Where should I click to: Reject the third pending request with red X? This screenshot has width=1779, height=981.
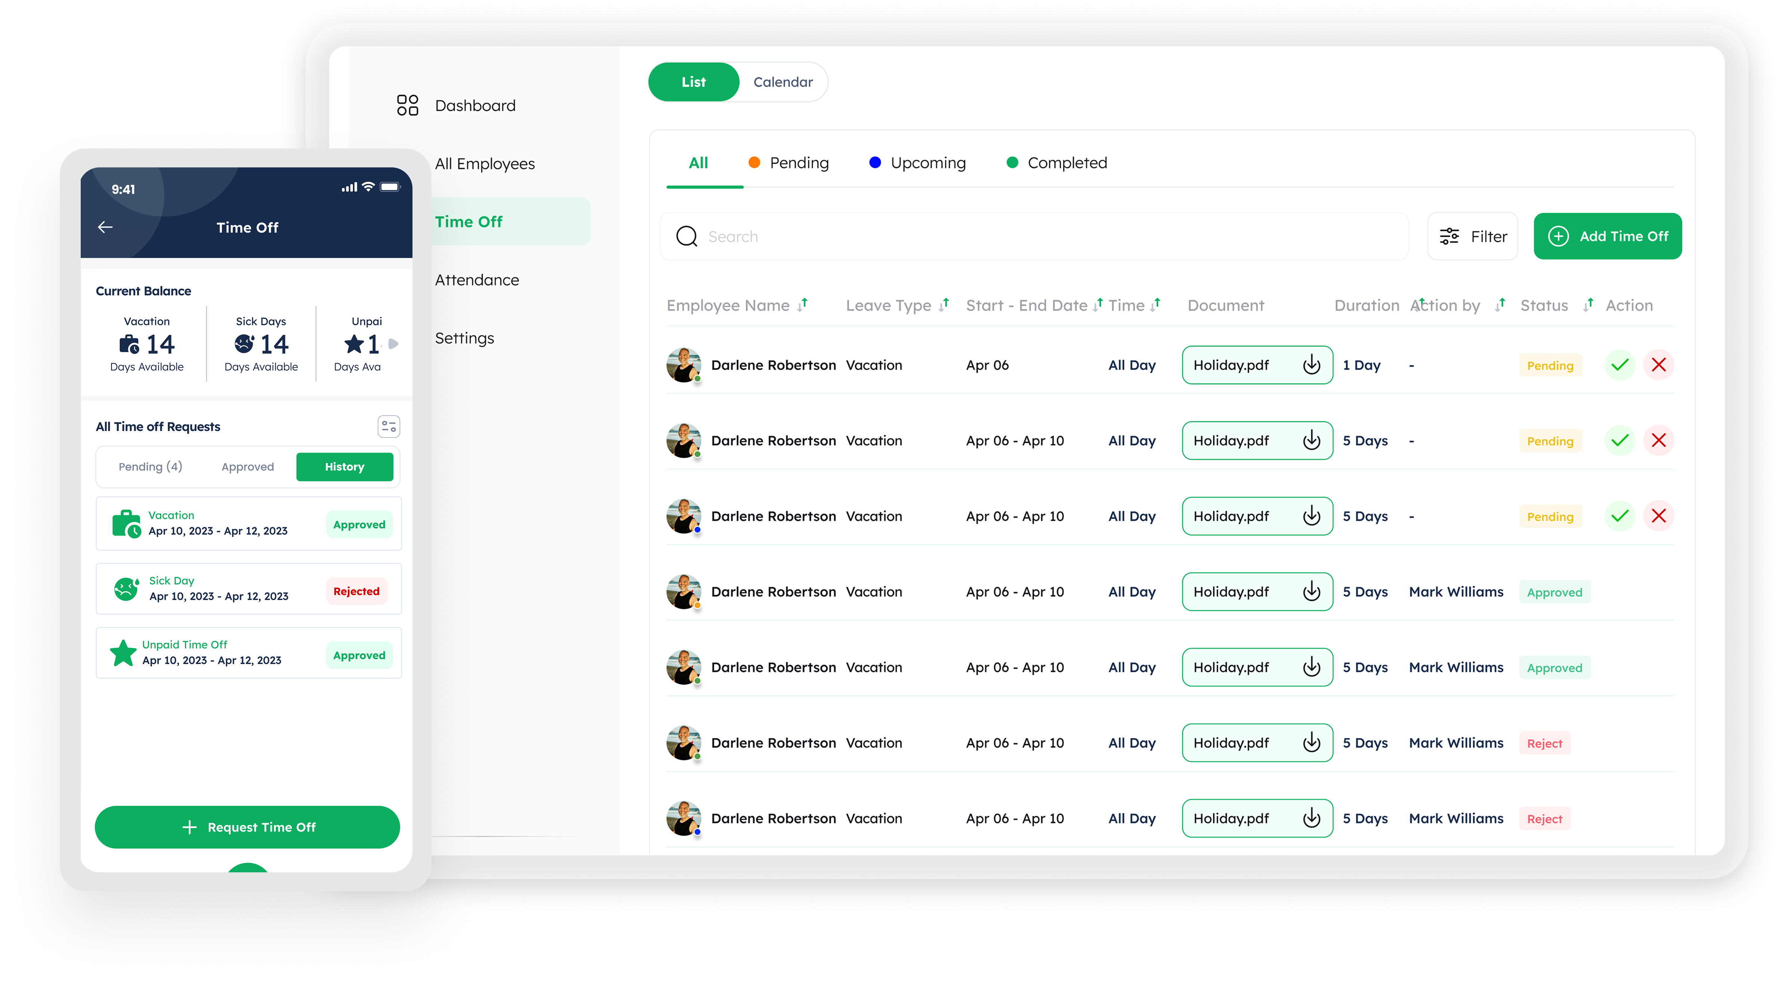tap(1658, 516)
